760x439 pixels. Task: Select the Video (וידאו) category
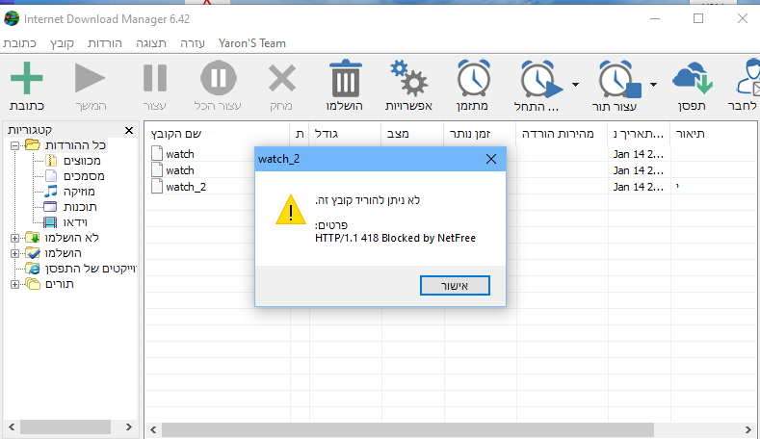click(x=75, y=222)
